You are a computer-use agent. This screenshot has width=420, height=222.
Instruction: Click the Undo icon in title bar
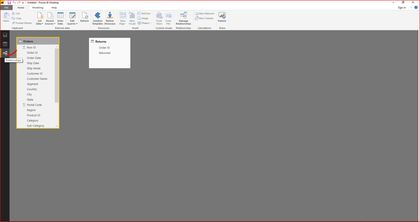tap(14, 2)
